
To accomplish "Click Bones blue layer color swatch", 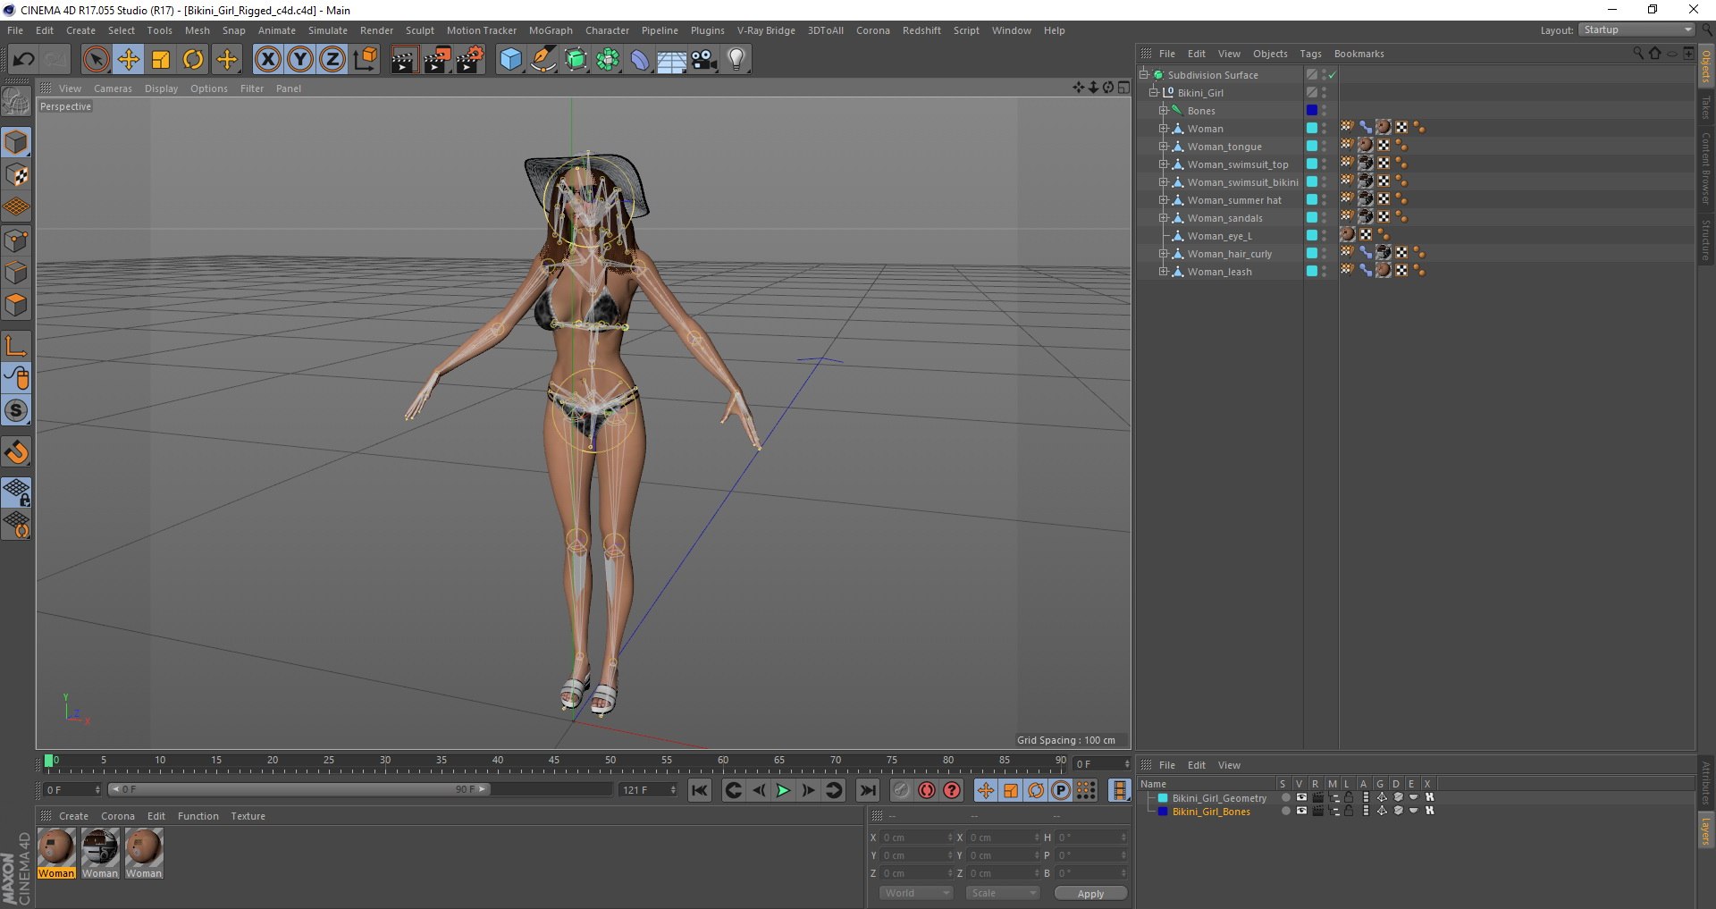I will pyautogui.click(x=1312, y=111).
